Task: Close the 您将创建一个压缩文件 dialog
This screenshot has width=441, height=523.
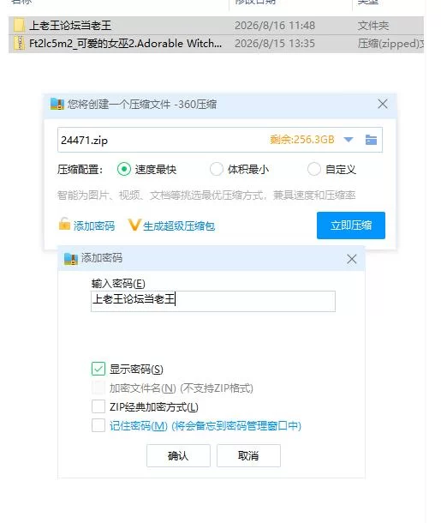Action: 383,104
